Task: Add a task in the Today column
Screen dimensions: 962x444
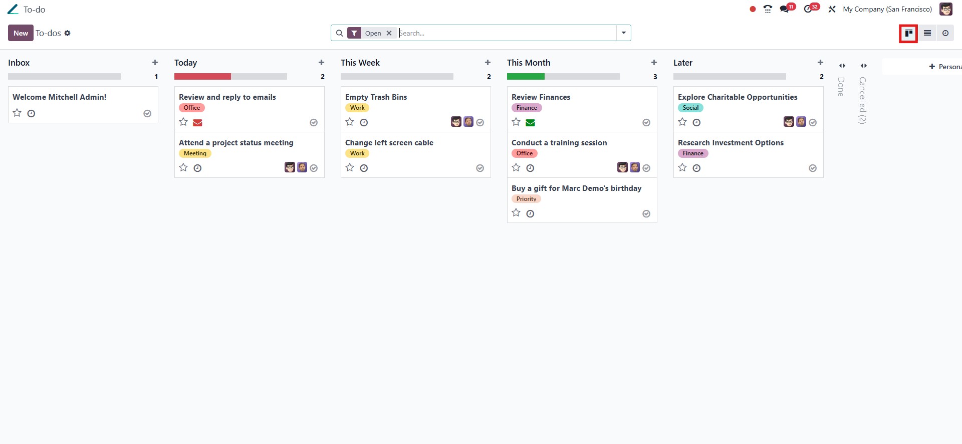Action: [321, 63]
